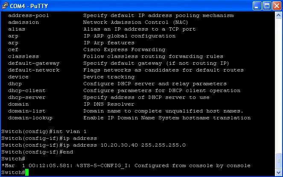
Task: Close the COM4 PuTTY window
Action: point(277,6)
